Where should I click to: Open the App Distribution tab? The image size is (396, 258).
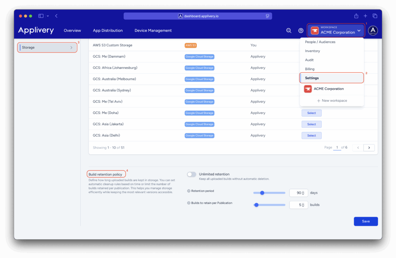pyautogui.click(x=108, y=31)
